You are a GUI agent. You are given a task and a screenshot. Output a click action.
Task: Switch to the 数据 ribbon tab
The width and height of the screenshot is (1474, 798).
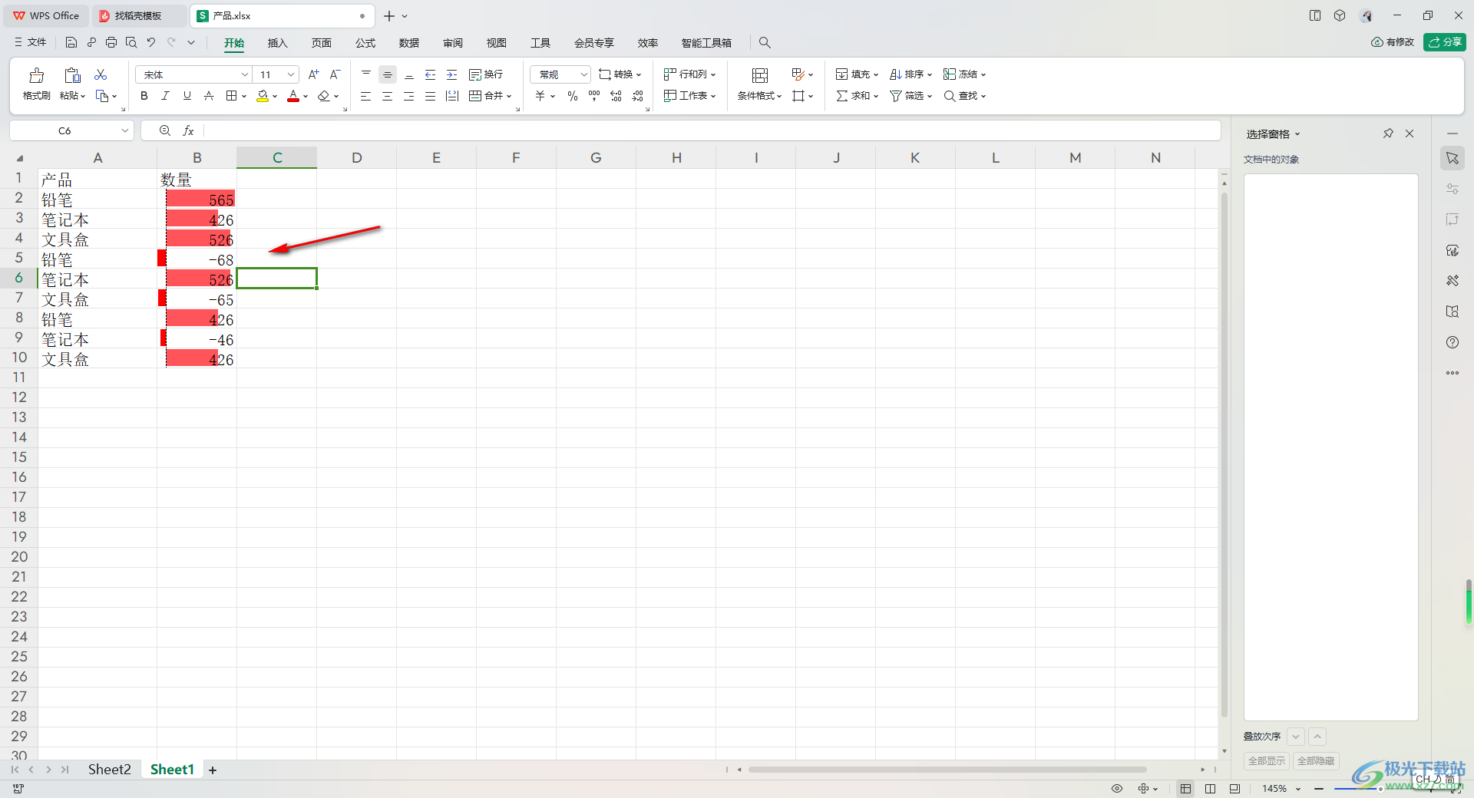coord(409,43)
